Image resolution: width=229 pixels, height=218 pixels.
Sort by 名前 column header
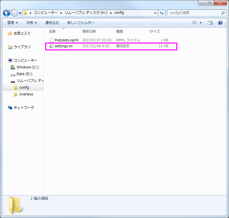point(52,31)
